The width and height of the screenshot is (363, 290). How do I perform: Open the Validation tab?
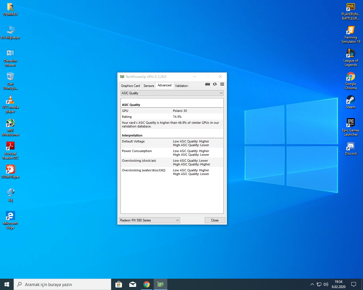pos(181,86)
